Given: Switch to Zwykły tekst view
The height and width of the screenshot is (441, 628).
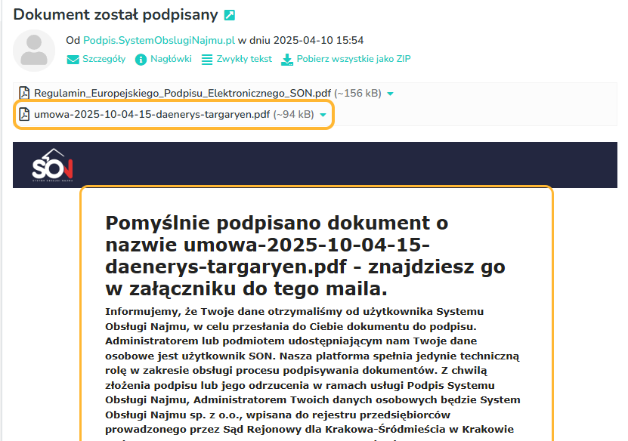Looking at the screenshot, I should pos(244,59).
